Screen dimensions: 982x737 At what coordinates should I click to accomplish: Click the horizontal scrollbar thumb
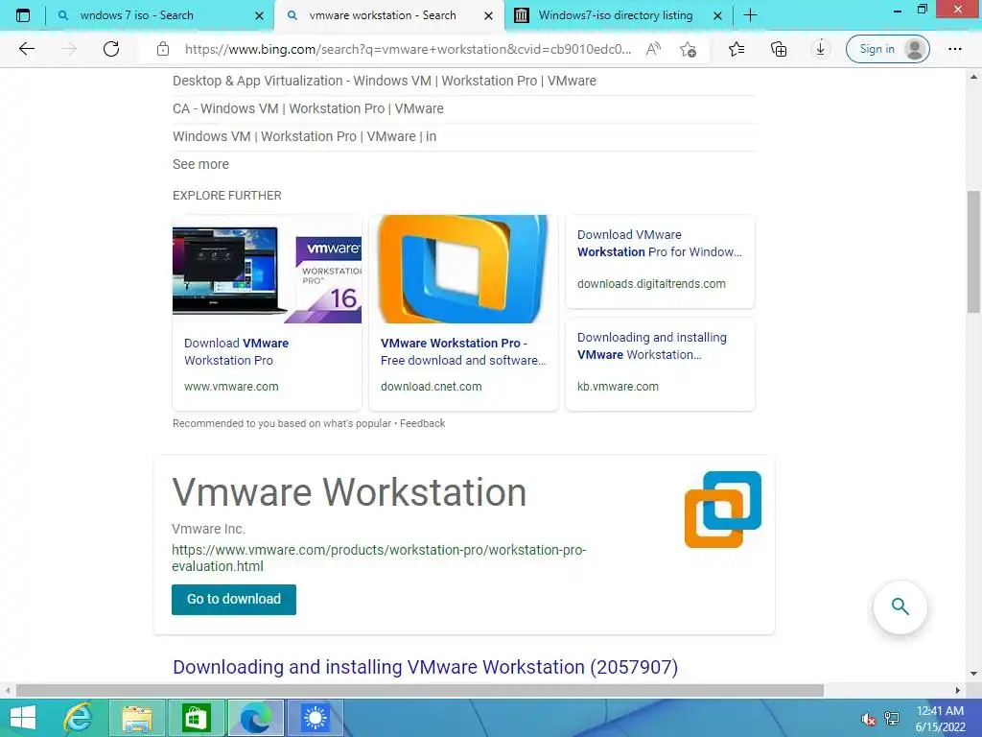420,690
